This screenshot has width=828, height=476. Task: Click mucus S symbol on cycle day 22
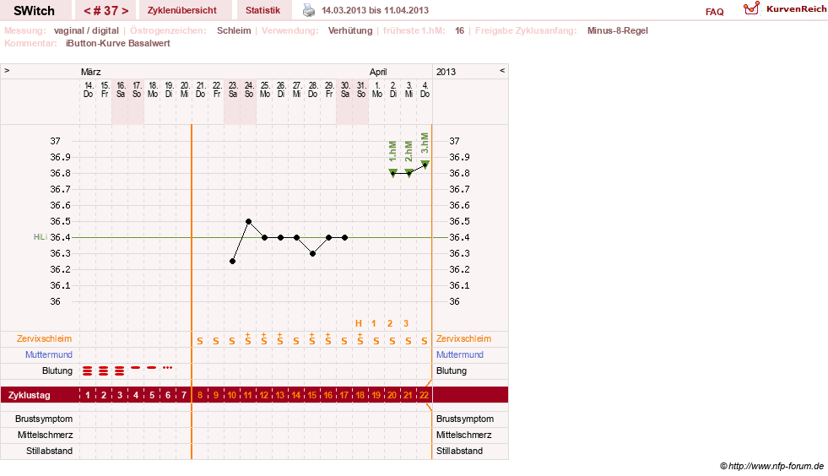425,341
